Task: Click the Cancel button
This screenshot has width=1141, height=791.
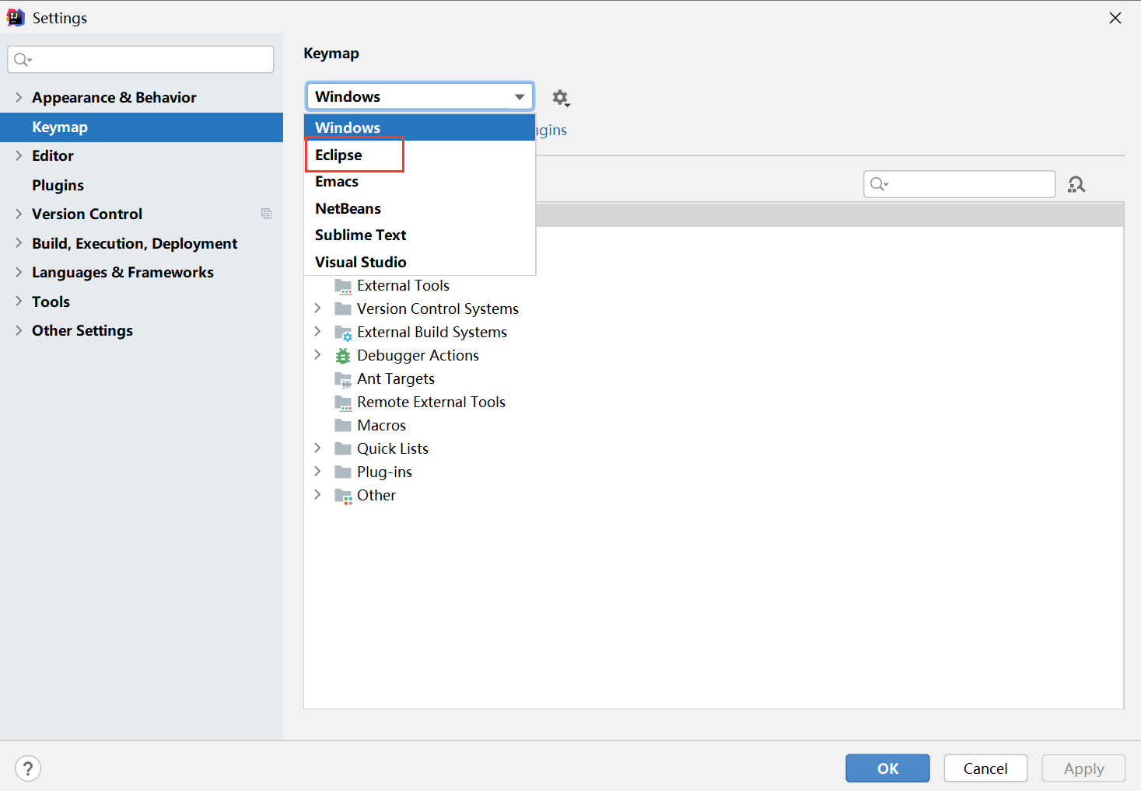Action: point(985,768)
